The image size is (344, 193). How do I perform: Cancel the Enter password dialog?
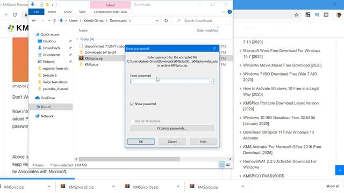pos(172,142)
